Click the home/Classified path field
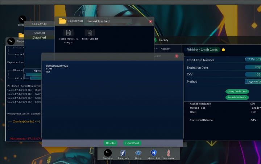This screenshot has height=164, width=261. tap(116, 21)
